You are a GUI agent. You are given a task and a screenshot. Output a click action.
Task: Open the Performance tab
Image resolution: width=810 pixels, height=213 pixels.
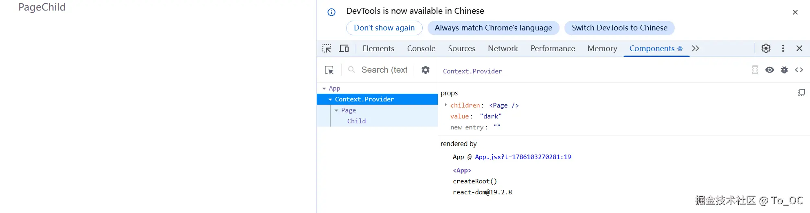(x=553, y=48)
